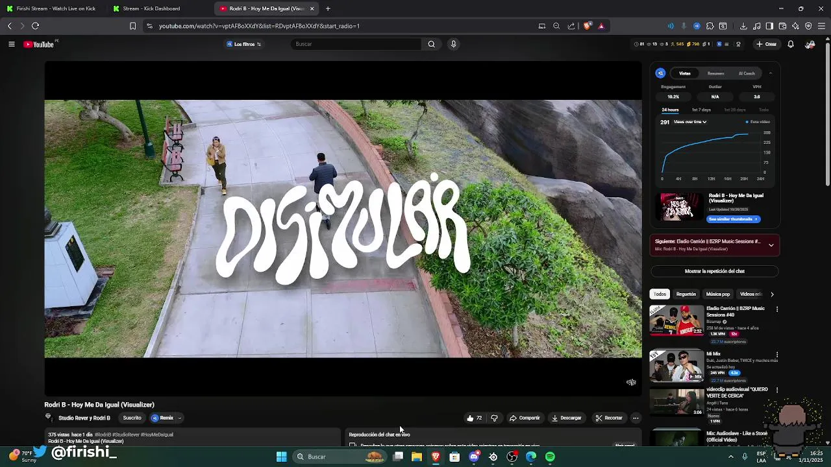This screenshot has width=831, height=467.
Task: Select the Vistas tab in vidIQ
Action: (x=684, y=73)
